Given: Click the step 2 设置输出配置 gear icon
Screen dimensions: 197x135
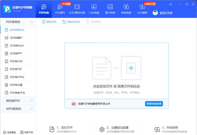Looking at the screenshot, I should tap(102, 129).
